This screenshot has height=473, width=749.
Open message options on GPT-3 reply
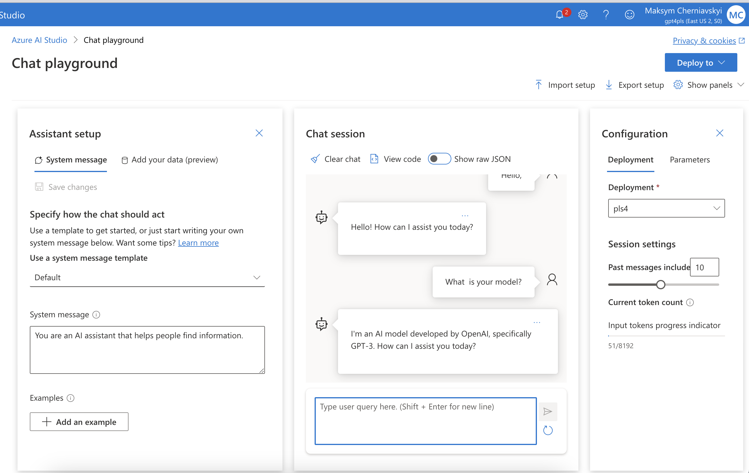(x=537, y=322)
